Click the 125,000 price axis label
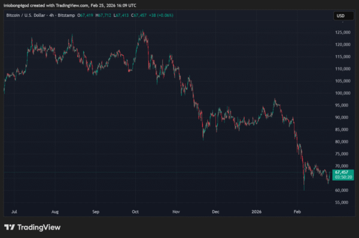Screen dimensions: 359x238 pos(343,32)
